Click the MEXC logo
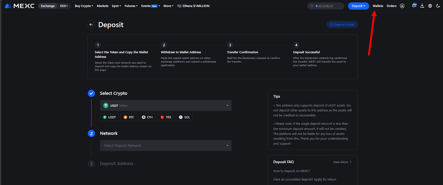Viewport: 443px width, 185px height. pyautogui.click(x=20, y=6)
